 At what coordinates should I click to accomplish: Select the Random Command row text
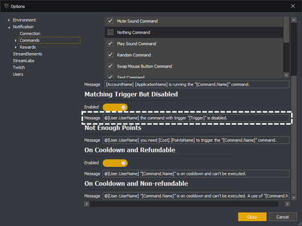pyautogui.click(x=134, y=55)
